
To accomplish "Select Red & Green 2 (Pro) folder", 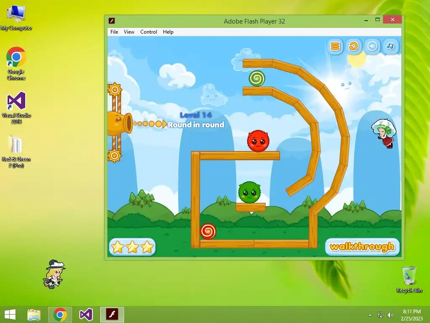I will [x=16, y=151].
